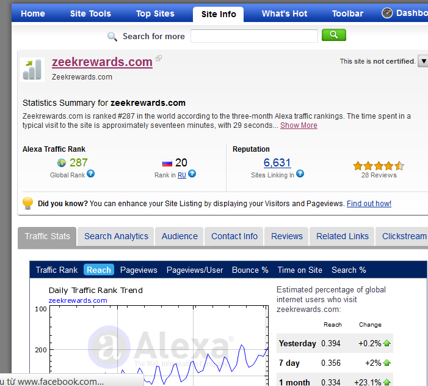
Task: Open the Audience tab
Action: [180, 236]
